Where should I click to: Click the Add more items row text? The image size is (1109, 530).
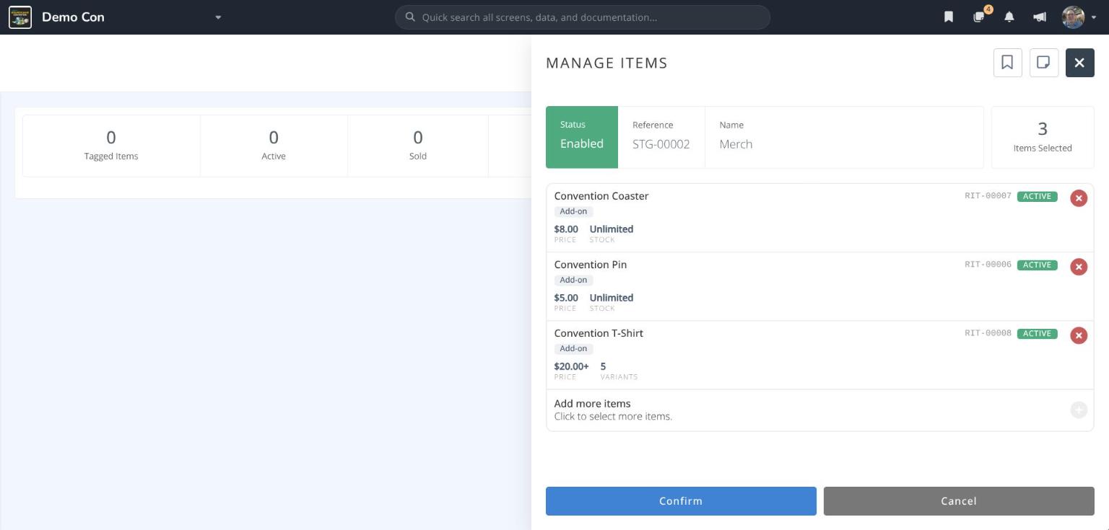592,404
